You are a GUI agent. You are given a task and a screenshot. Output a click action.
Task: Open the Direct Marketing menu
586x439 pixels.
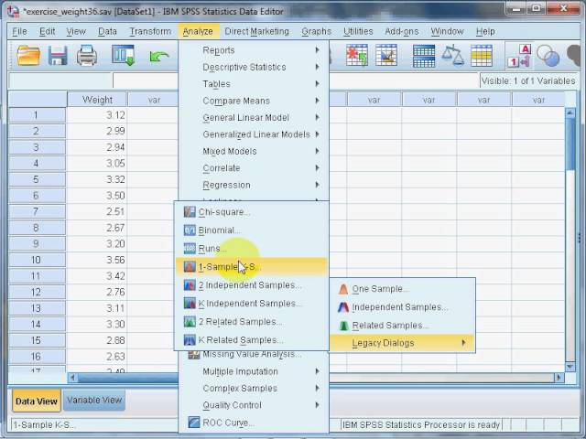pyautogui.click(x=256, y=31)
